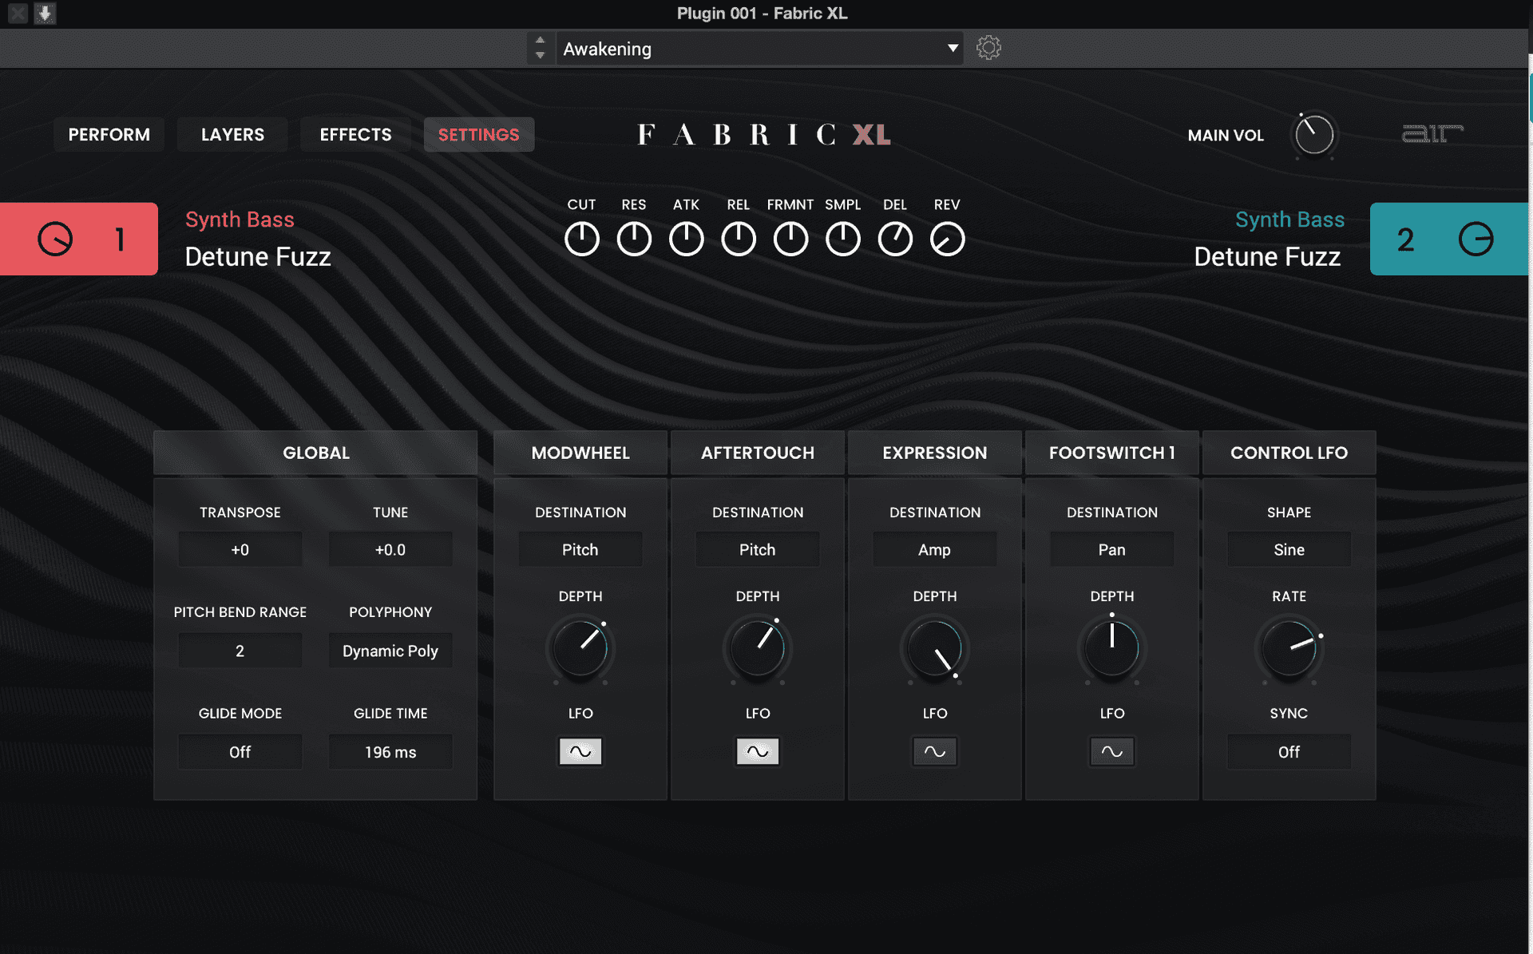Viewport: 1533px width, 954px height.
Task: Switch to the EFFECTS tab
Action: [355, 134]
